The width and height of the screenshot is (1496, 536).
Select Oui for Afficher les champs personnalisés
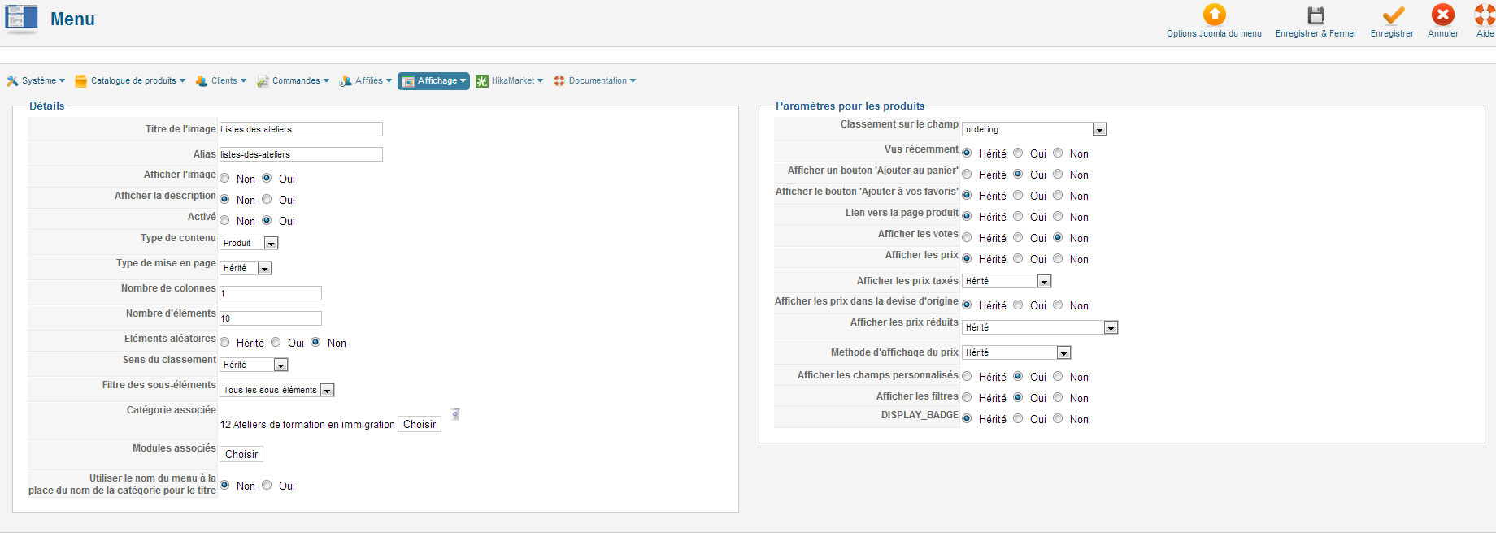[1018, 376]
